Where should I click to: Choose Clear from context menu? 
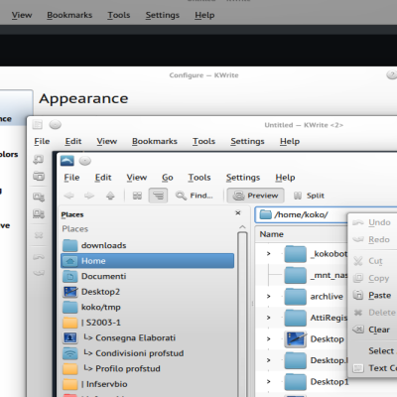click(372, 330)
